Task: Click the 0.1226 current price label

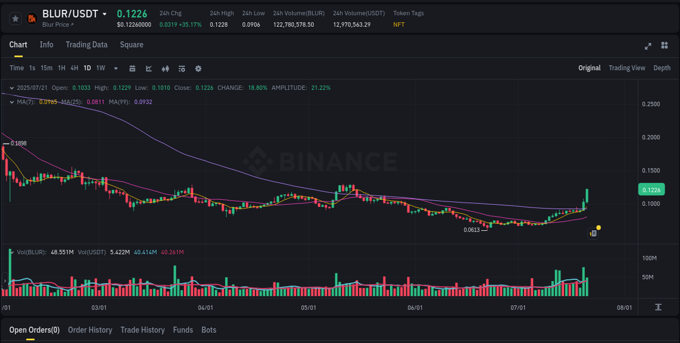Action: click(x=651, y=189)
